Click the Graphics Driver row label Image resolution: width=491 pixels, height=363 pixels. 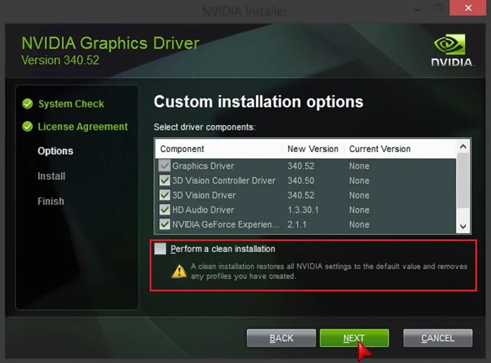[203, 166]
